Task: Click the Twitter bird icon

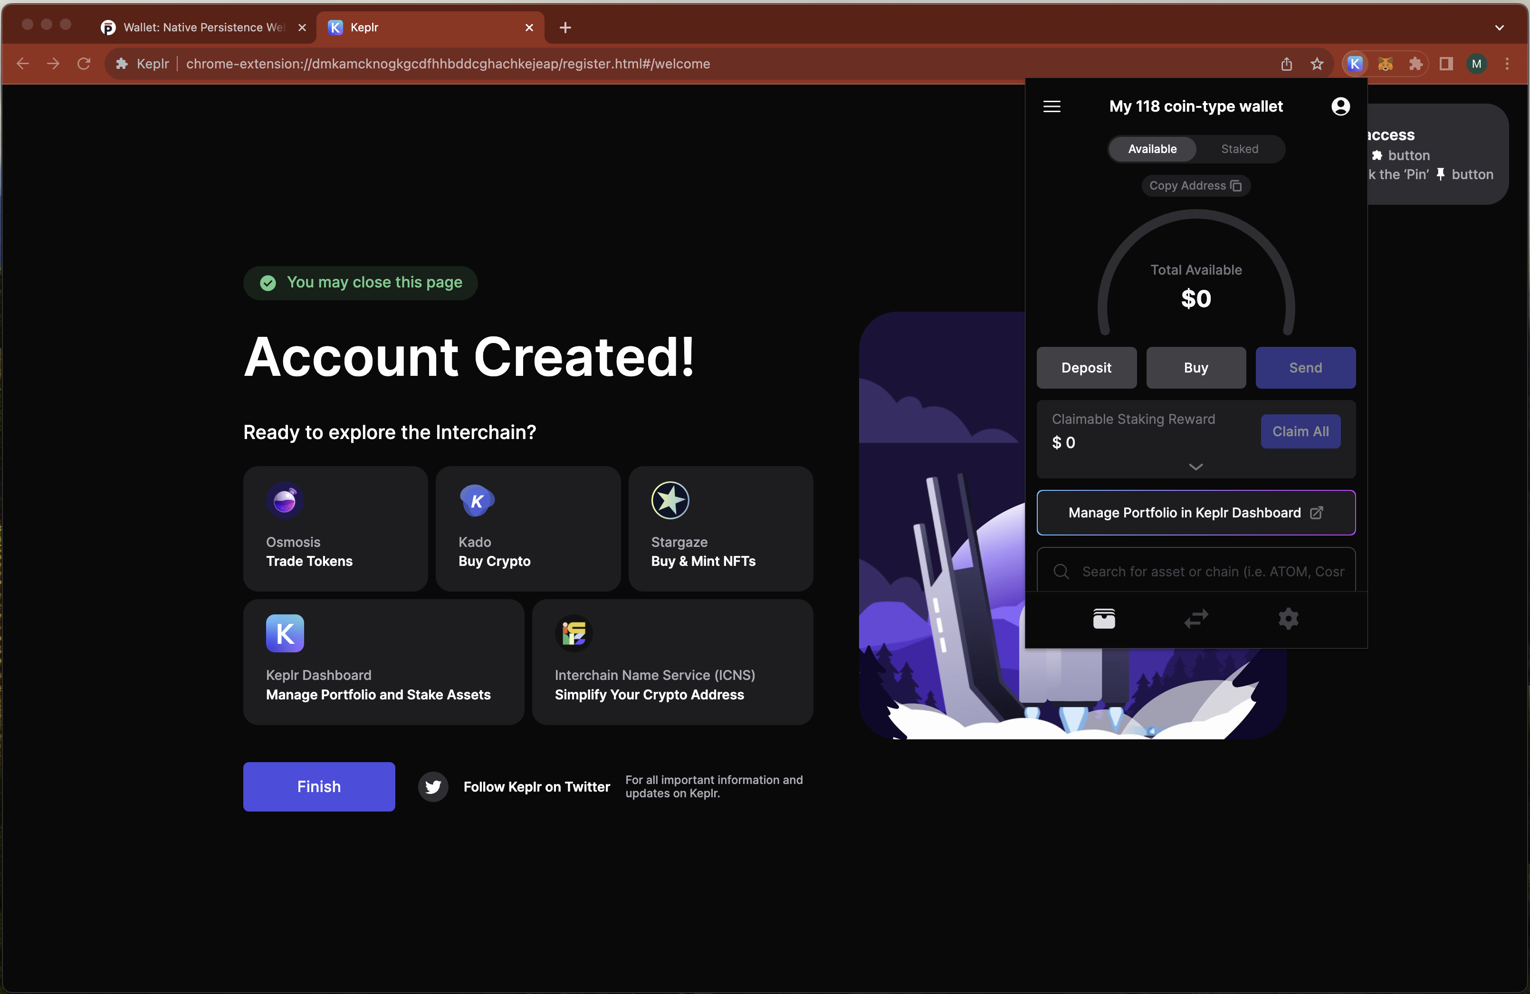Action: (433, 786)
